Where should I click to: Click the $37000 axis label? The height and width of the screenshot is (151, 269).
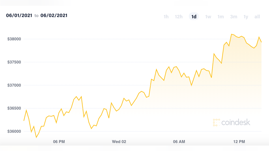[14, 85]
